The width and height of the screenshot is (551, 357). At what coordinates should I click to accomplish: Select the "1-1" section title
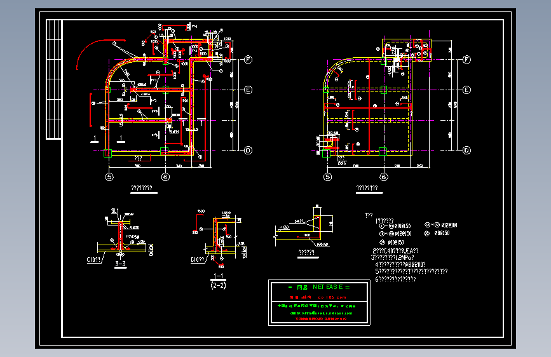[218, 276]
